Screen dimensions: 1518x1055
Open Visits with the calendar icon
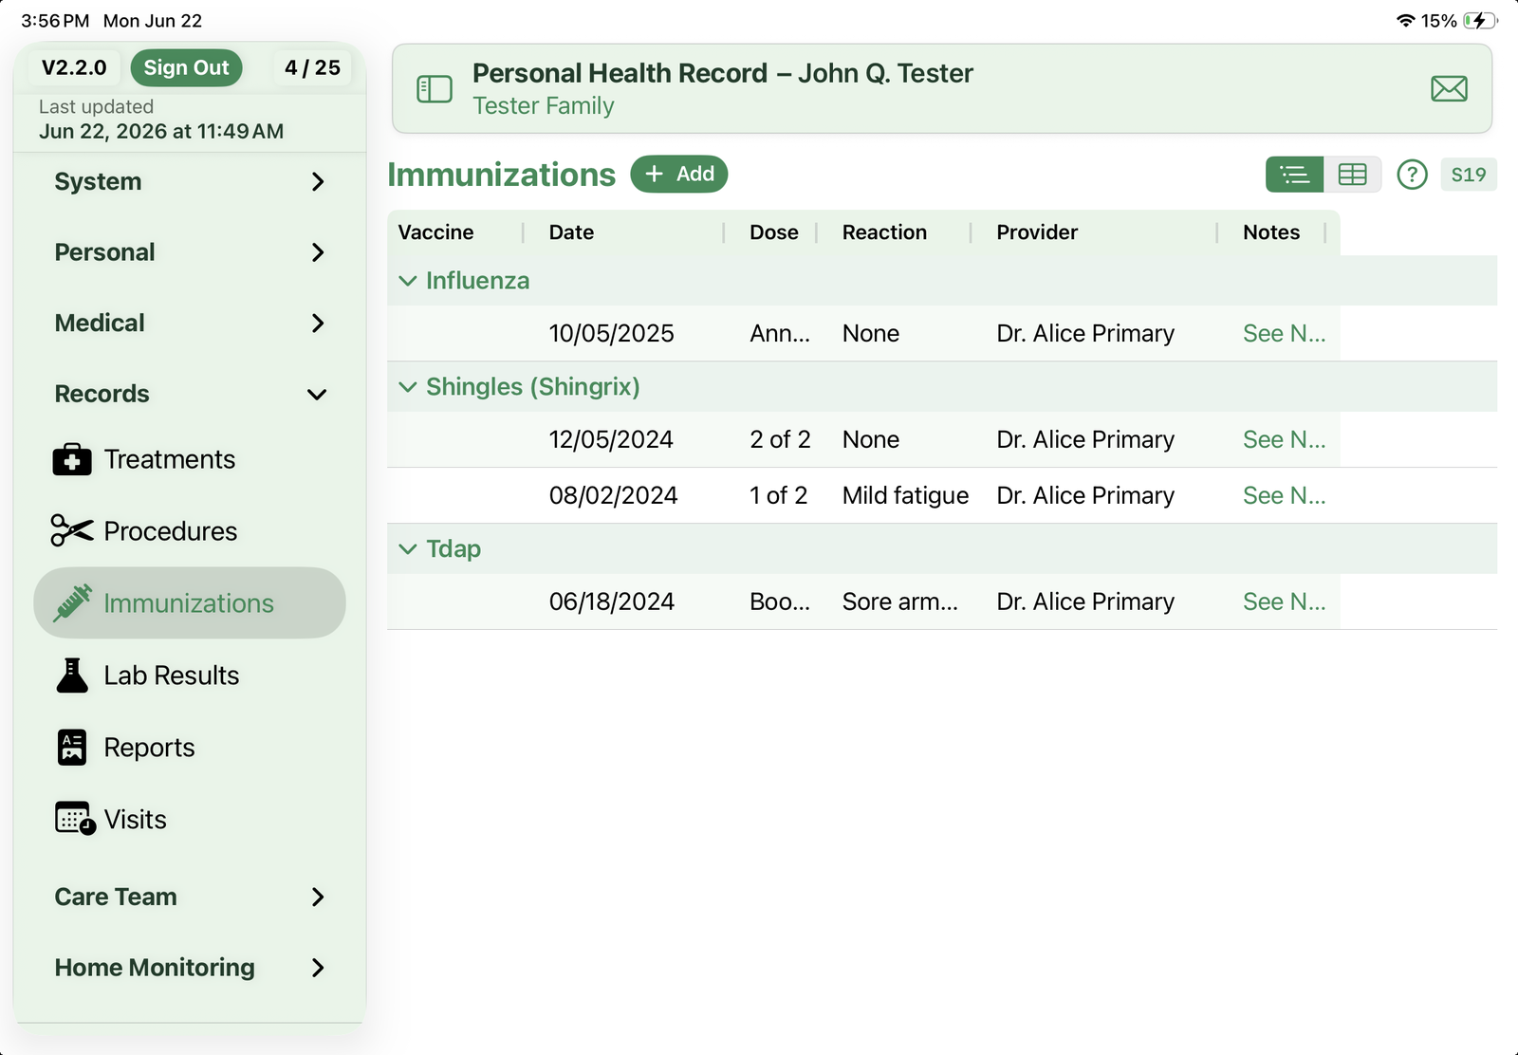click(x=111, y=819)
